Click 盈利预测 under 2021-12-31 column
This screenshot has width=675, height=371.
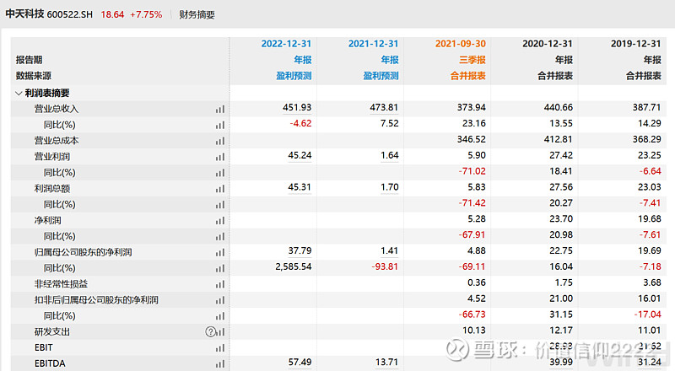pos(381,76)
